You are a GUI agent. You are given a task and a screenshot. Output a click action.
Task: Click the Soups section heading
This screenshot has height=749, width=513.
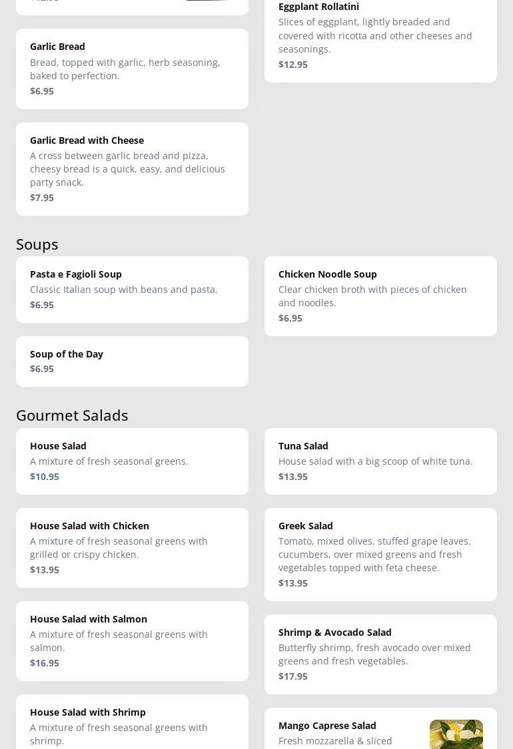[37, 244]
